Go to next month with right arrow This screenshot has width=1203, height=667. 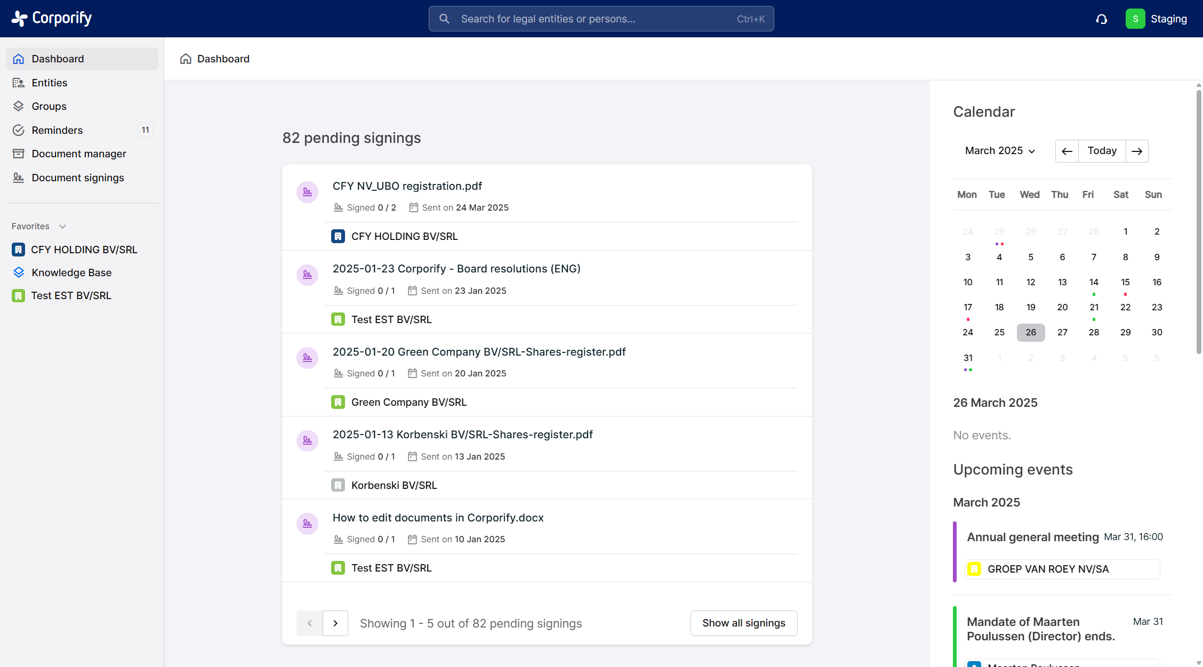pyautogui.click(x=1136, y=151)
